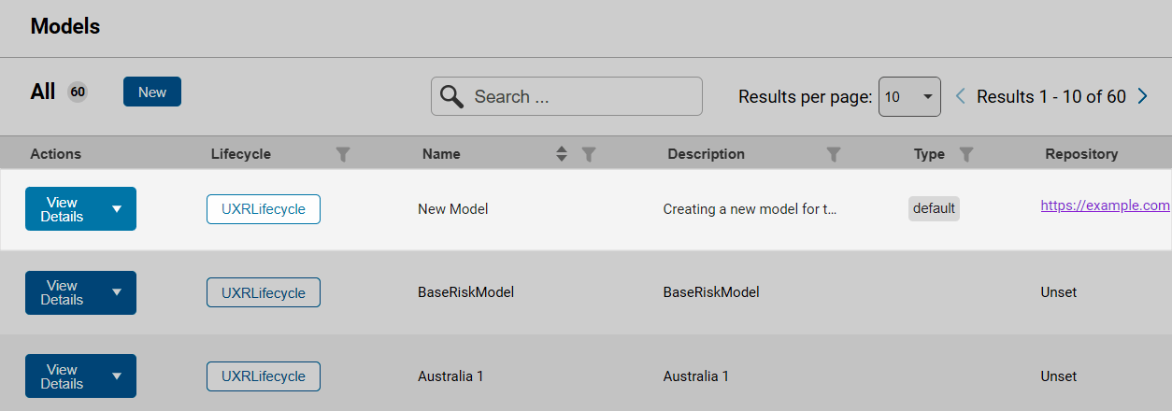Go to previous results page arrow
1172x411 pixels.
pos(960,96)
